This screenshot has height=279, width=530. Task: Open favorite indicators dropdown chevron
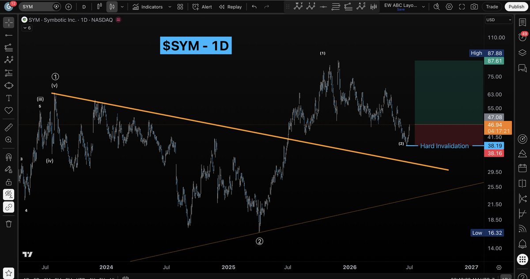point(169,7)
